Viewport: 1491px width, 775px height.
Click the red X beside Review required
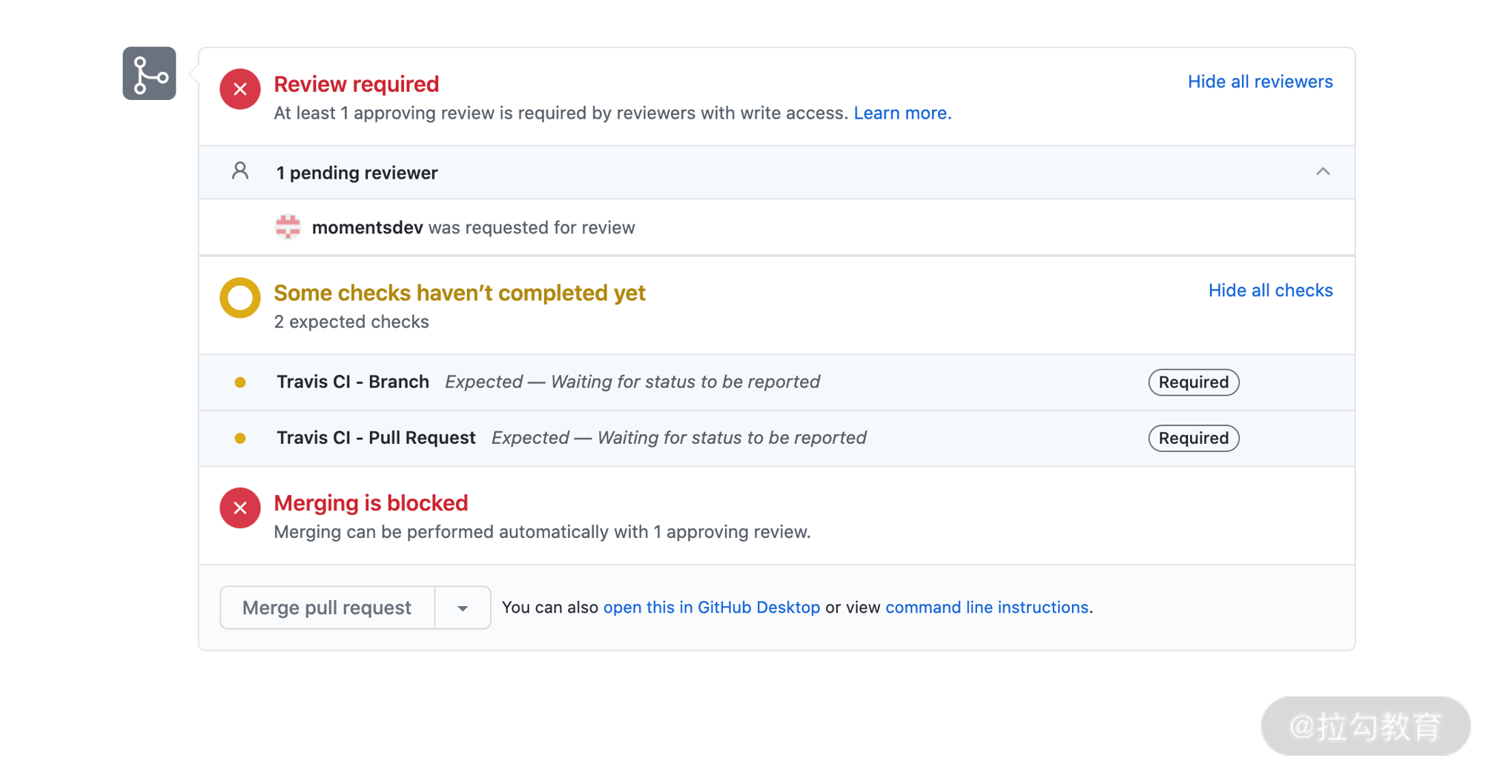pos(239,89)
